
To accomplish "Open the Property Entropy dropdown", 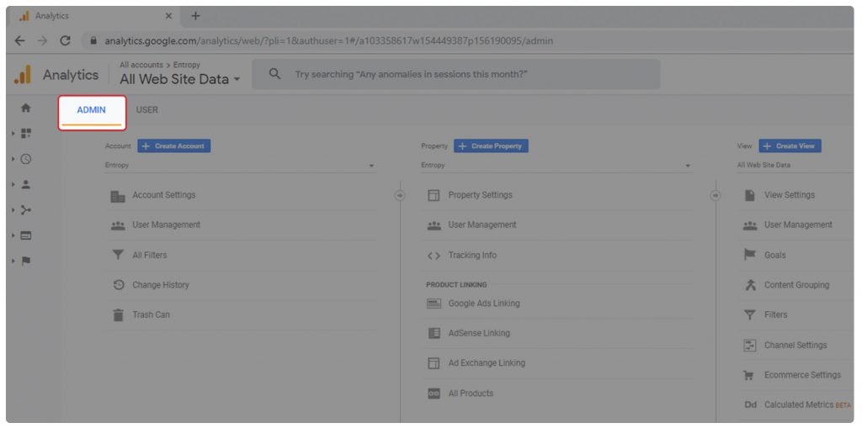I will click(556, 166).
